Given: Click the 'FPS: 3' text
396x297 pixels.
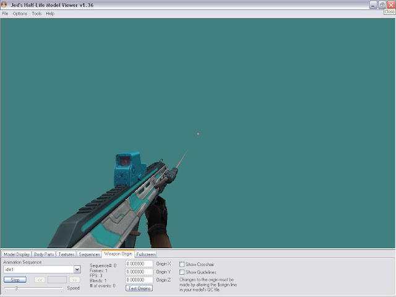Looking at the screenshot, I should (x=96, y=275).
